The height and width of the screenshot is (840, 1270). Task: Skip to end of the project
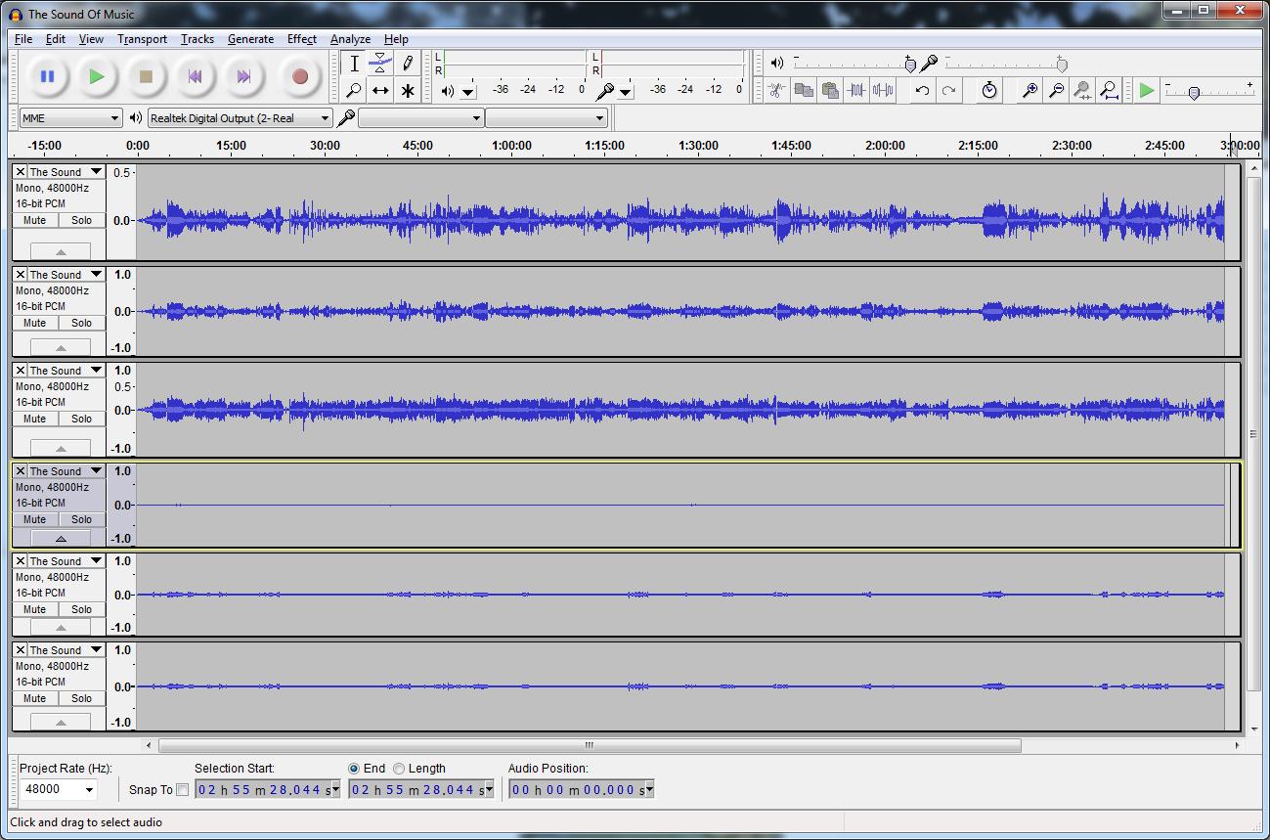click(x=243, y=76)
